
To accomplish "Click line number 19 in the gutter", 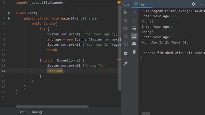I will point(4,97).
